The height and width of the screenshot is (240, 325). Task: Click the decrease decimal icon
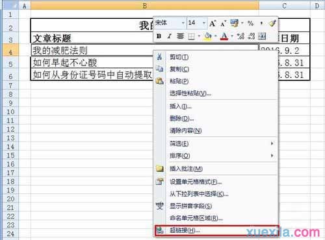click(252, 36)
